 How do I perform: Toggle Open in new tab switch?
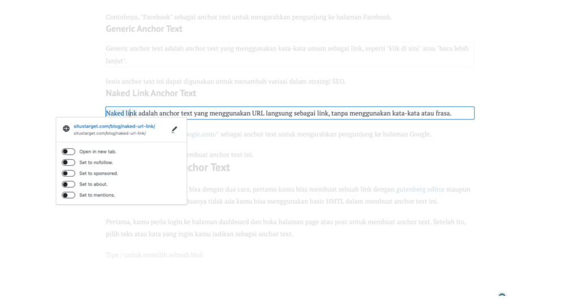pyautogui.click(x=69, y=151)
